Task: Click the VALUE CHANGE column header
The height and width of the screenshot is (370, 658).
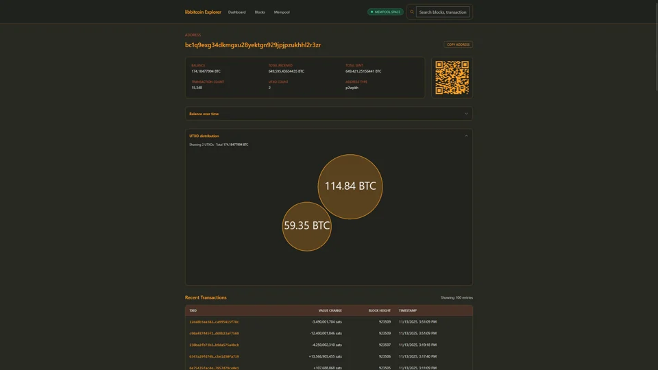Action: [330, 310]
